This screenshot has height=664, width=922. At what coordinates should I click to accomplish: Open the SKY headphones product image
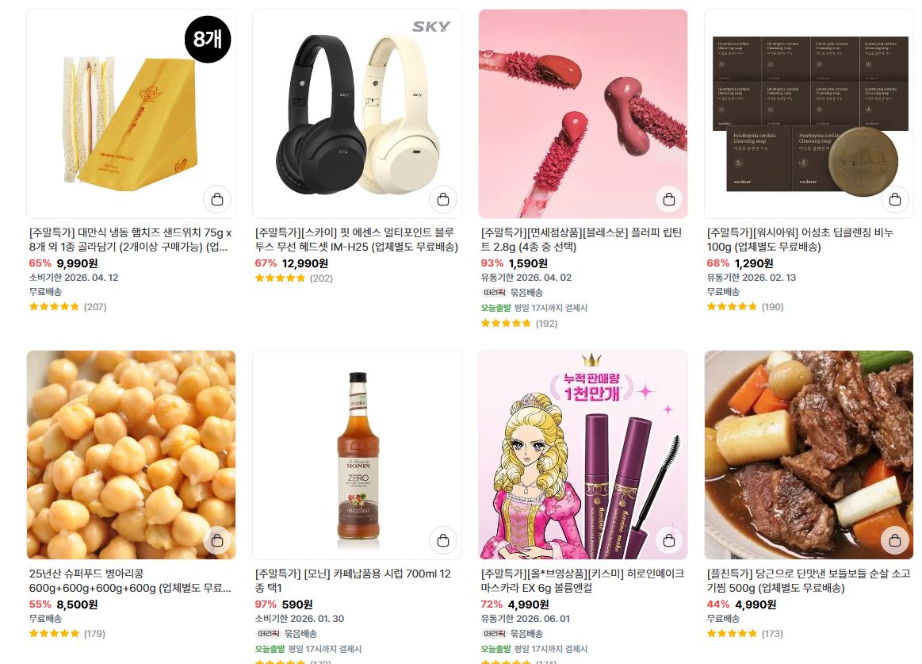pyautogui.click(x=357, y=113)
